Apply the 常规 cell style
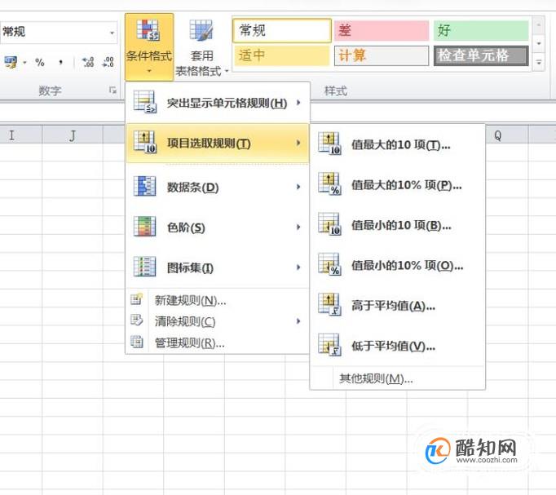 pos(282,30)
